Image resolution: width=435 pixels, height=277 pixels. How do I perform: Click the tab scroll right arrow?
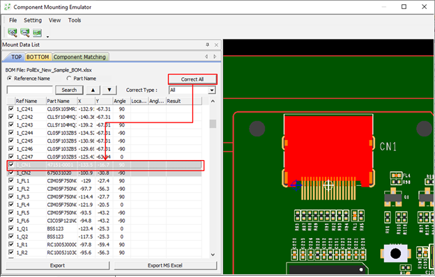click(215, 56)
